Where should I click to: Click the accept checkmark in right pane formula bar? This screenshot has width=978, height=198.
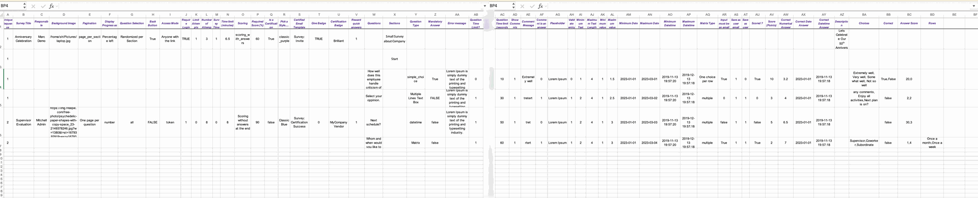click(x=532, y=6)
